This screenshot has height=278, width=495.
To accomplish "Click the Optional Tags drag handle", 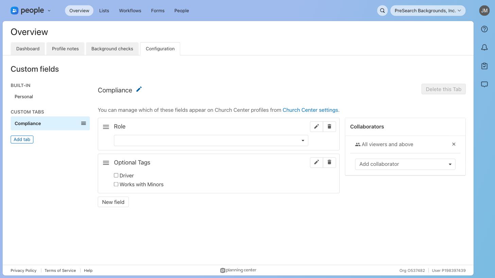I will point(106,163).
